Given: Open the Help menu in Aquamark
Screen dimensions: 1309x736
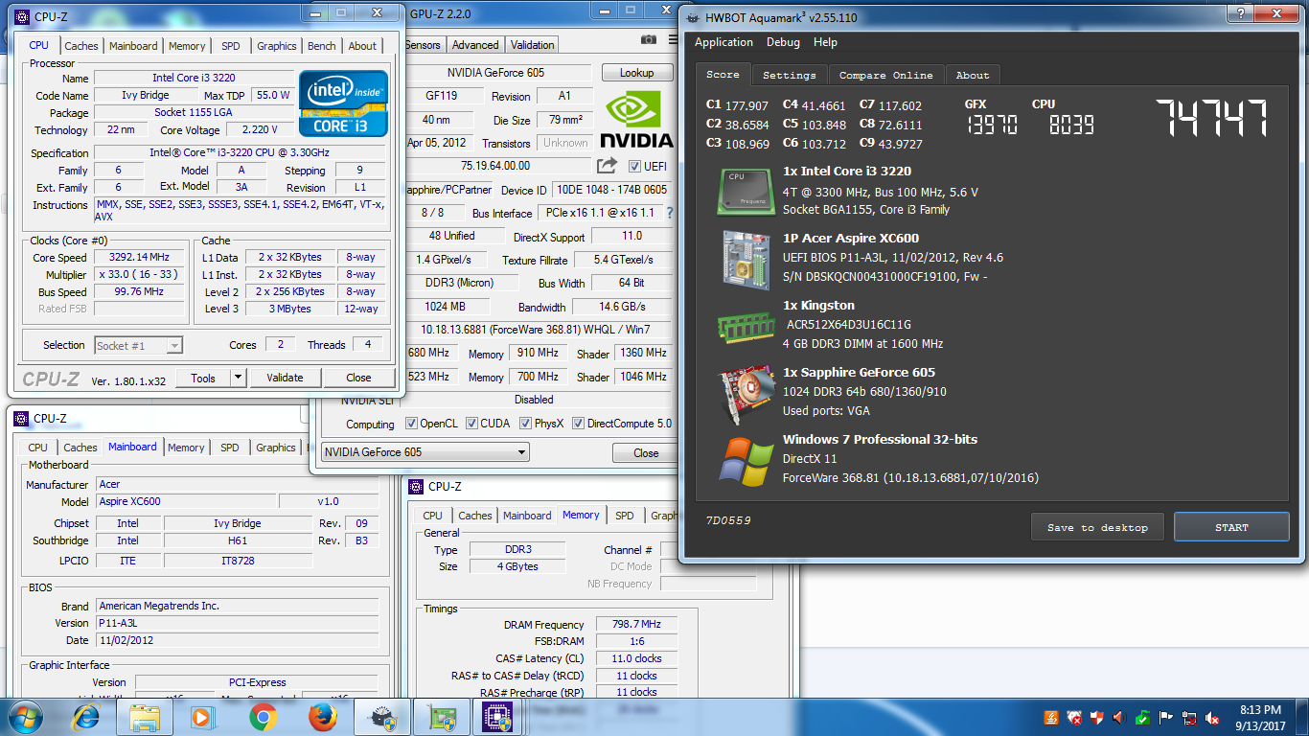Looking at the screenshot, I should click(x=825, y=42).
